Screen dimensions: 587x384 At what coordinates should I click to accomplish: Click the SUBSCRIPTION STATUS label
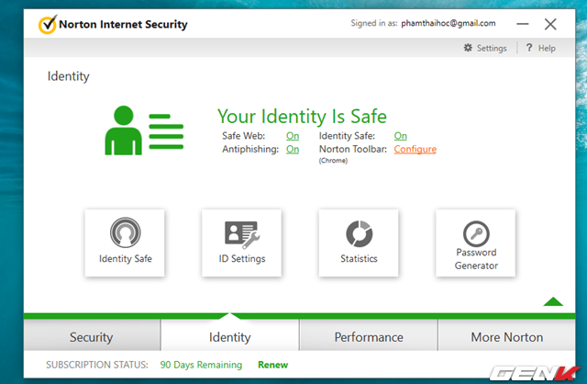coord(97,365)
